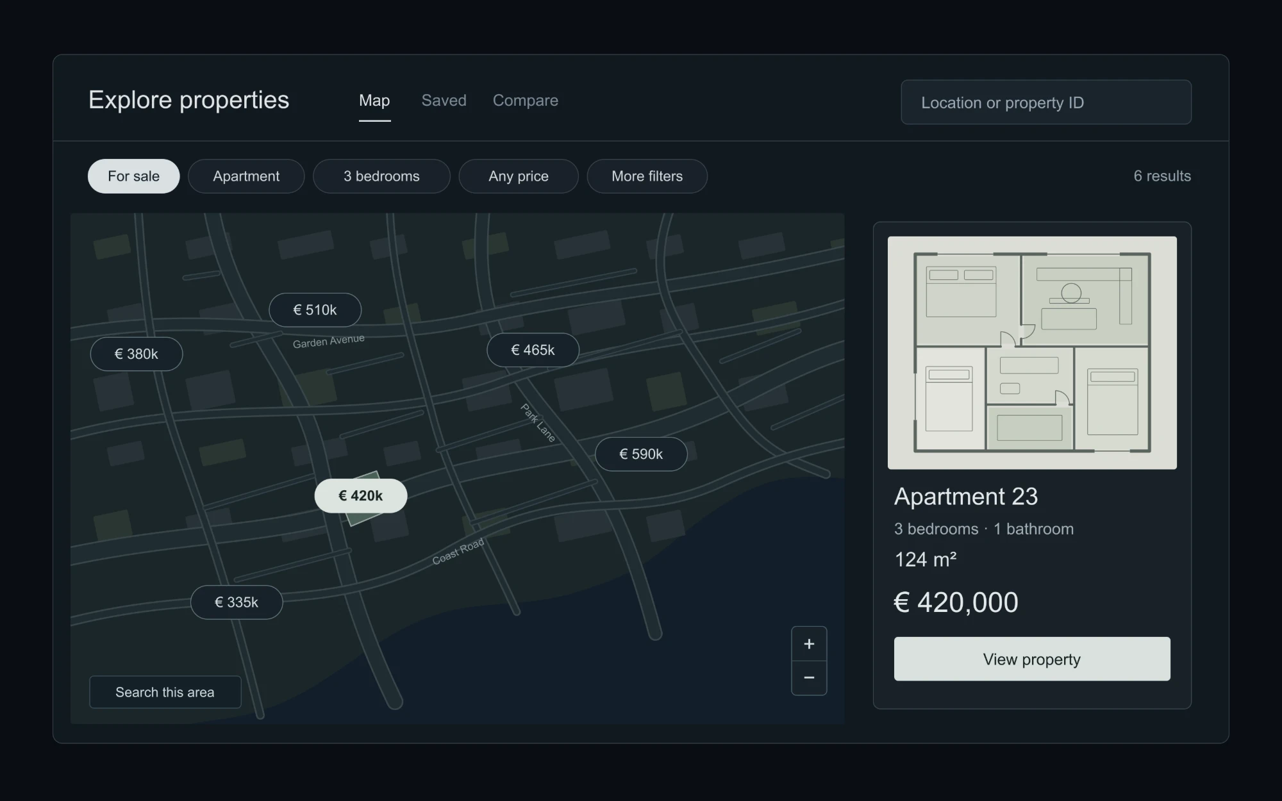Select the highlighted € 420k map marker
Viewport: 1282px width, 801px height.
(x=360, y=495)
